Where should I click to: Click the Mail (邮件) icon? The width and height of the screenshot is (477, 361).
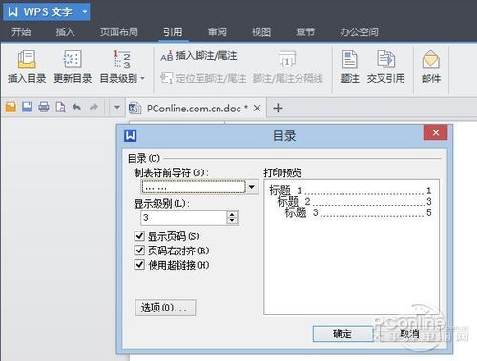(x=431, y=59)
